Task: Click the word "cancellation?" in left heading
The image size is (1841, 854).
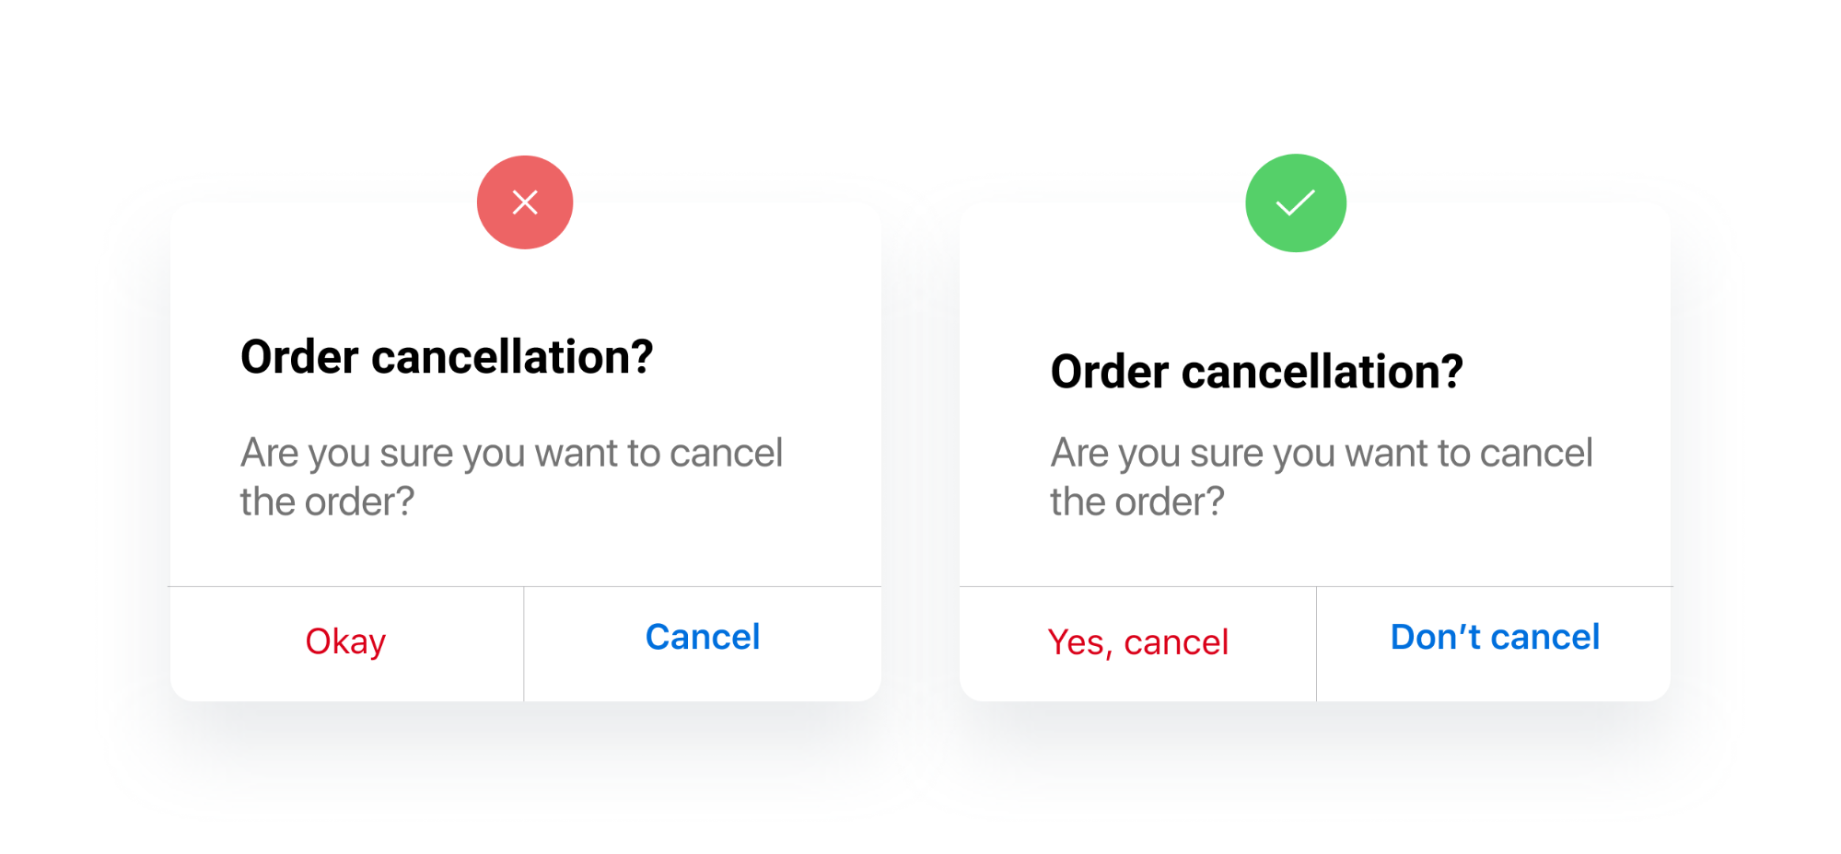Action: click(512, 357)
